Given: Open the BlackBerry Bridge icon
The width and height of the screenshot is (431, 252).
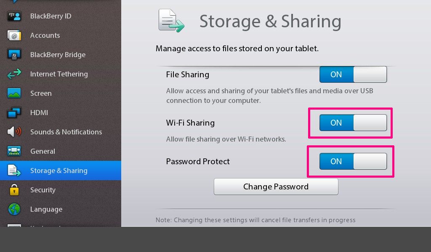Looking at the screenshot, I should coord(14,55).
